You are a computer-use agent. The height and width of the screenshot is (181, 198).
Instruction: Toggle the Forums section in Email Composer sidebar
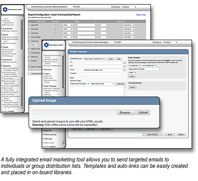pyautogui.click(x=43, y=69)
